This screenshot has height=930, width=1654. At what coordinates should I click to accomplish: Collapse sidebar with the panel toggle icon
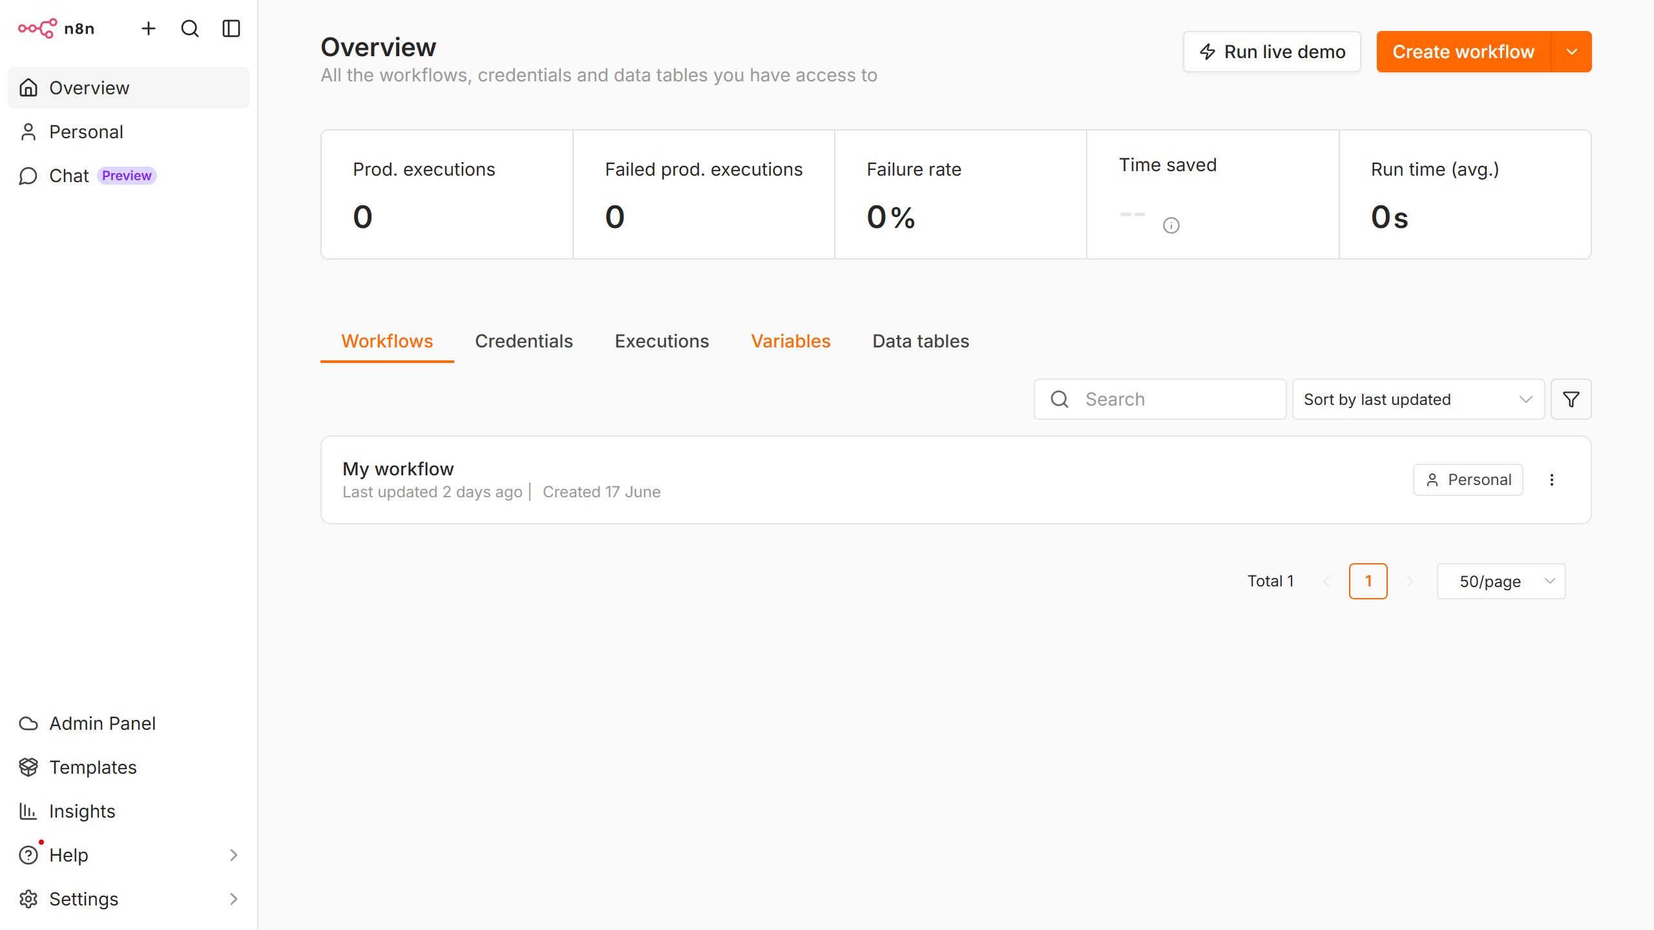(x=231, y=28)
